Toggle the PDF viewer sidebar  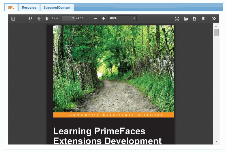pos(13,18)
